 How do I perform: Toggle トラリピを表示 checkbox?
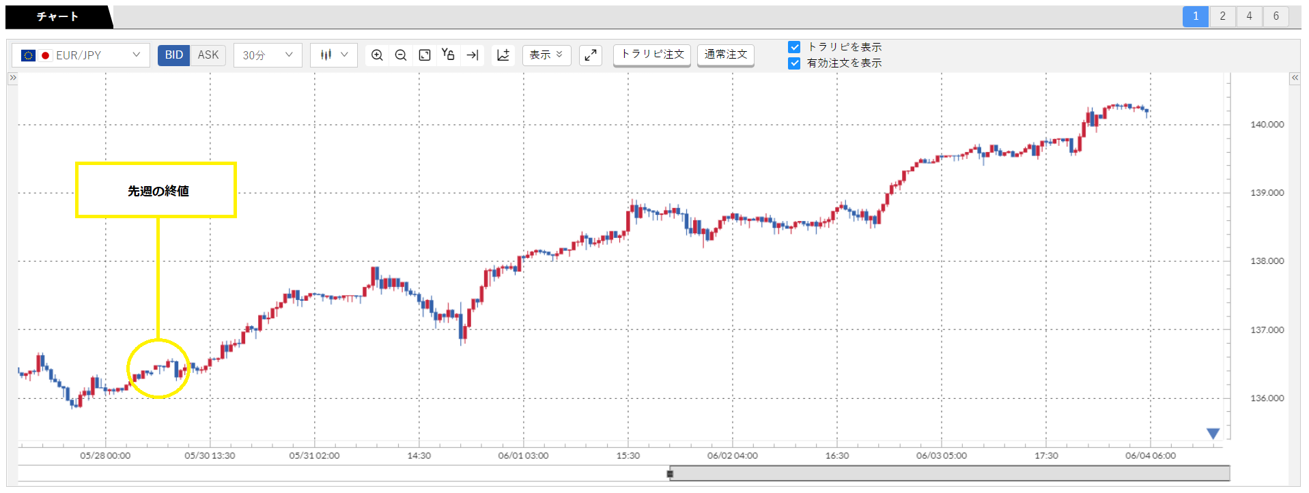[x=794, y=47]
